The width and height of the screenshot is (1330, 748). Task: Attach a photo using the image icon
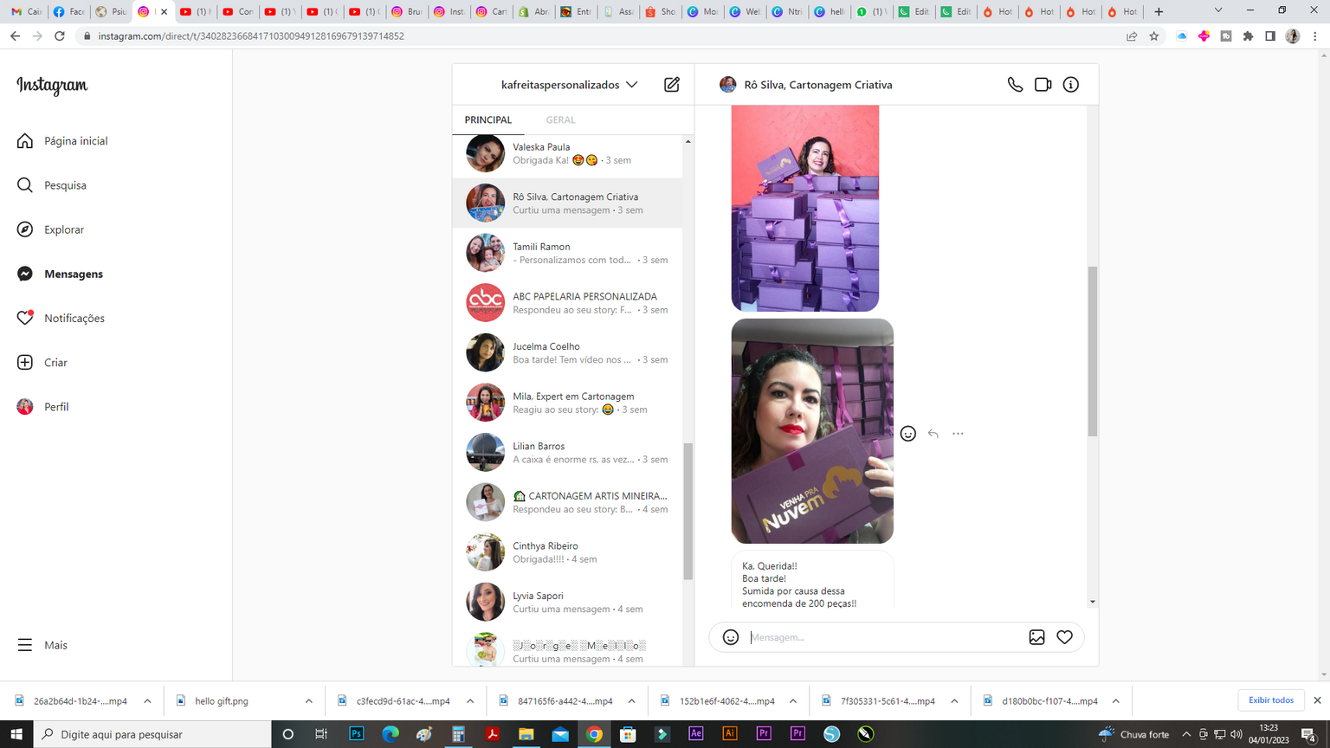1036,637
